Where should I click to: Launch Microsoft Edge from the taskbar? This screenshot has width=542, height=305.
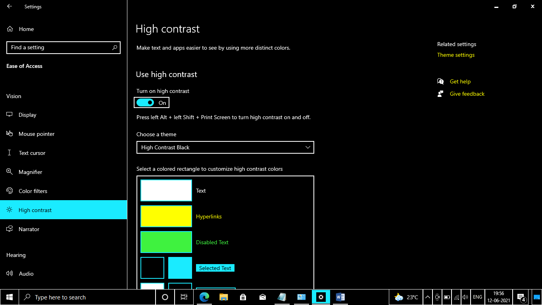coord(204,297)
